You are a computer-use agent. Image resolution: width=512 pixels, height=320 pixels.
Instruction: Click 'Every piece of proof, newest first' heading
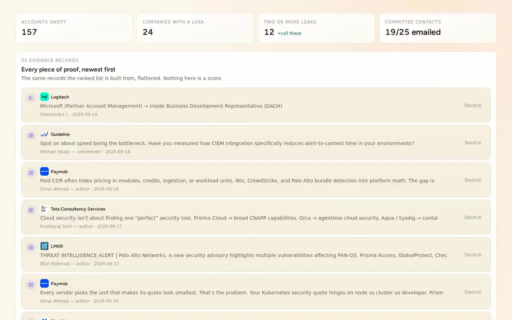click(x=68, y=69)
